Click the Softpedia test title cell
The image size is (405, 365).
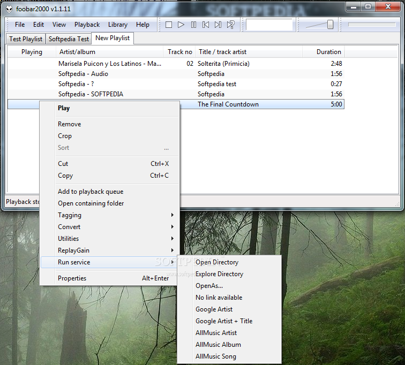tap(217, 84)
